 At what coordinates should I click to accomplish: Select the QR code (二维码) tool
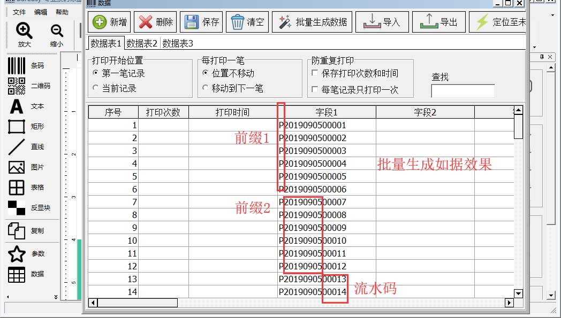click(x=17, y=86)
